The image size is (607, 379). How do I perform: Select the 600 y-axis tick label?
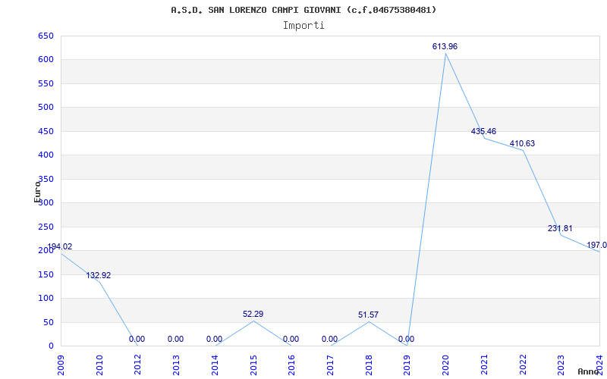pyautogui.click(x=46, y=60)
